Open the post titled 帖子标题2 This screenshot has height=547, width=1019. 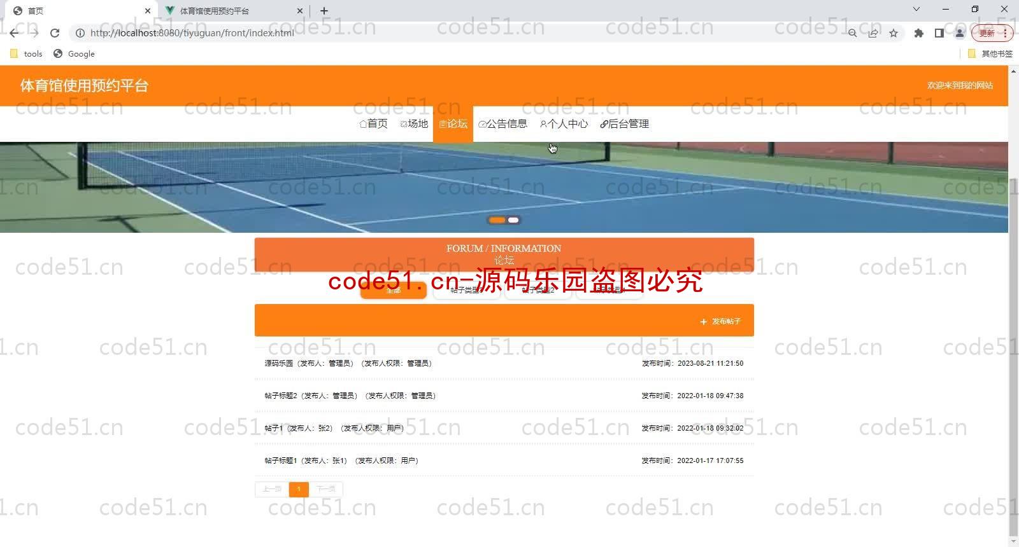(280, 396)
